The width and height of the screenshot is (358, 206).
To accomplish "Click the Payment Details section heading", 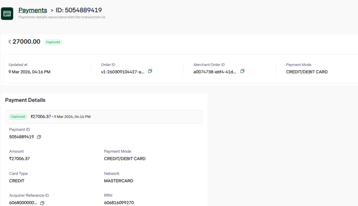I will click(x=25, y=100).
